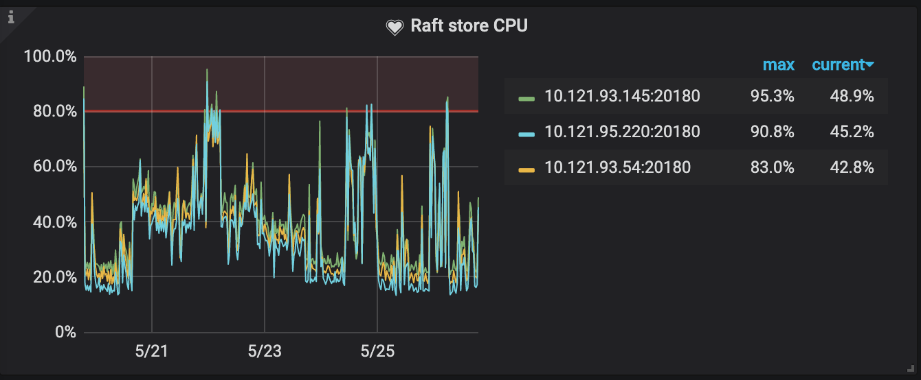
Task: Click the 100.0% y-axis label
Action: (x=49, y=56)
